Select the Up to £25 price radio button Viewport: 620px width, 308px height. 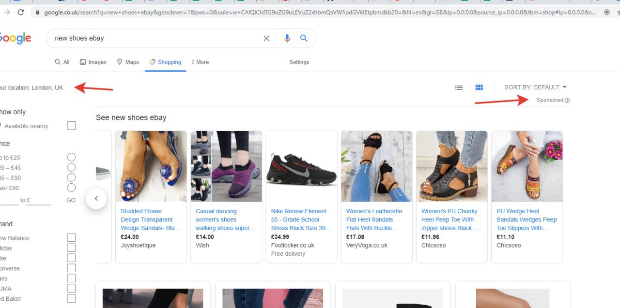coord(71,157)
